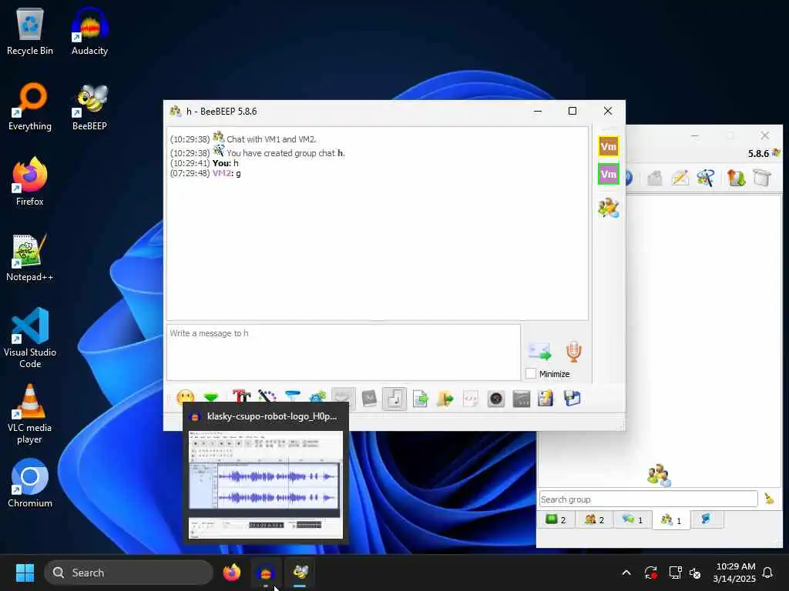Click the grey book dictionary icon
This screenshot has width=789, height=591.
[369, 399]
